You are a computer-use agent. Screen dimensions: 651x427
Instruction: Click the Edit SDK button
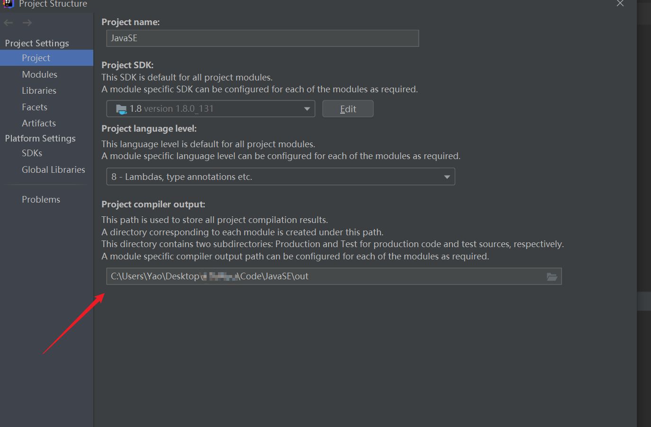(x=348, y=109)
